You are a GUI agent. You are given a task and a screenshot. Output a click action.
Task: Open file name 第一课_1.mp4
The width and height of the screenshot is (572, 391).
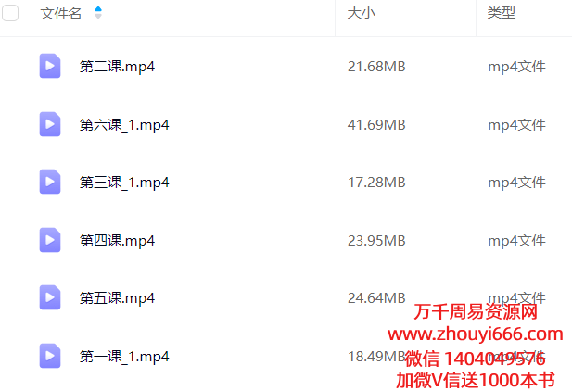coord(124,357)
